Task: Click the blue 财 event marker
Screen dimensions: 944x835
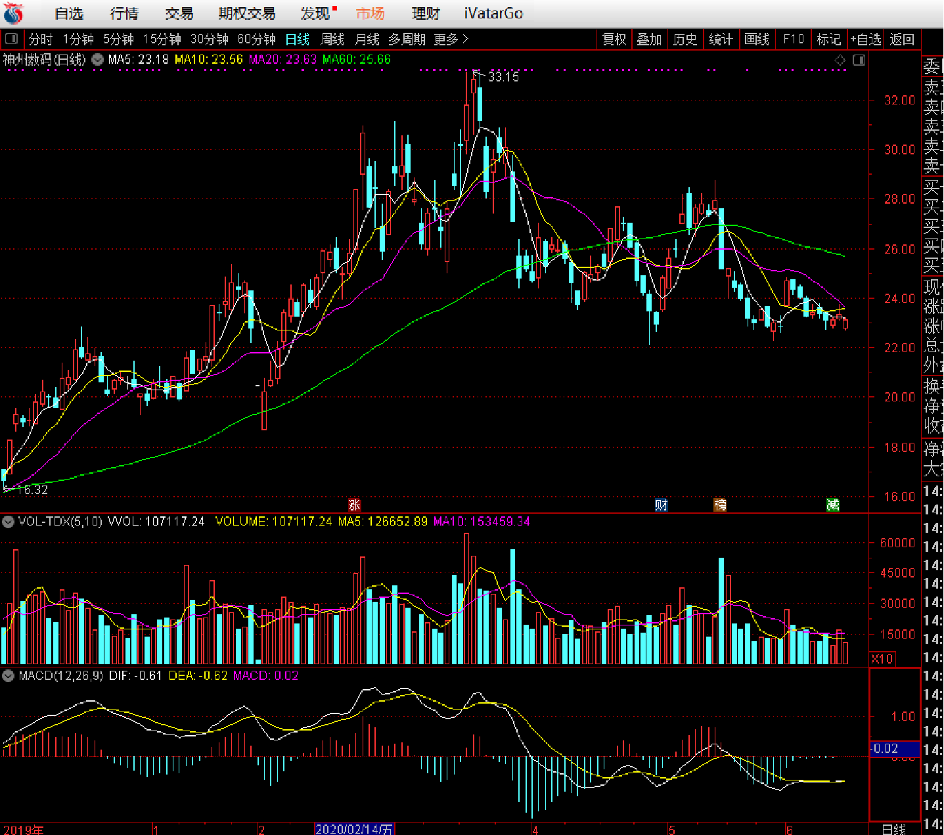Action: coord(661,505)
